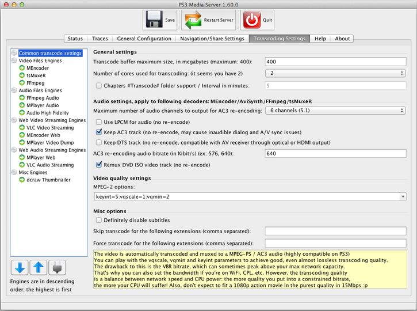Select Common transcode settings tree item
Image resolution: width=417 pixels, height=311 pixels.
coord(50,53)
